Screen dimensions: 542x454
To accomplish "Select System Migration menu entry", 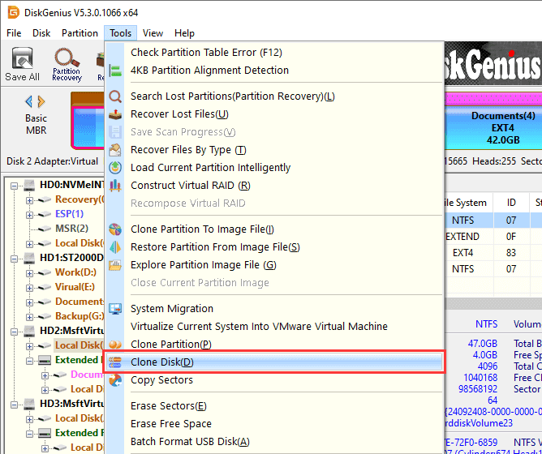I will [274, 309].
